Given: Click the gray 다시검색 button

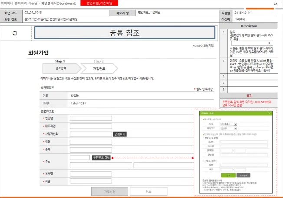Looking at the screenshot, I should 244,175.
